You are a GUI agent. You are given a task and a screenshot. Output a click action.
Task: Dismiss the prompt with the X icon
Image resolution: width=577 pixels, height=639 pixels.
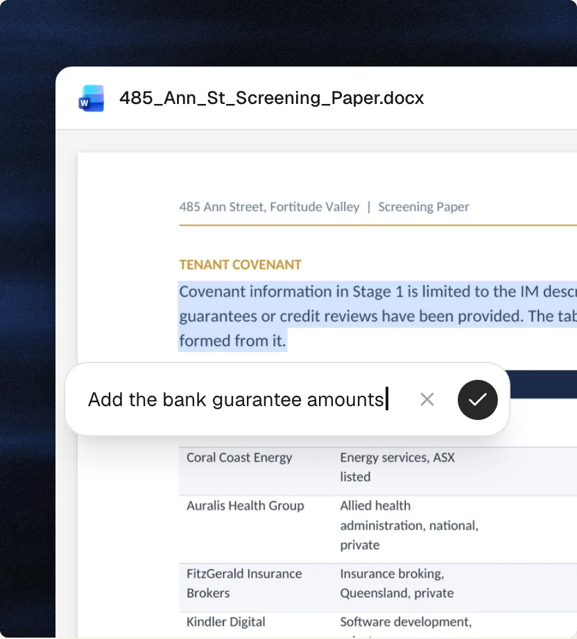[427, 399]
